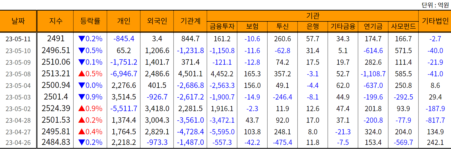
Task: Select date cell 23-04-28
Action: (18, 120)
